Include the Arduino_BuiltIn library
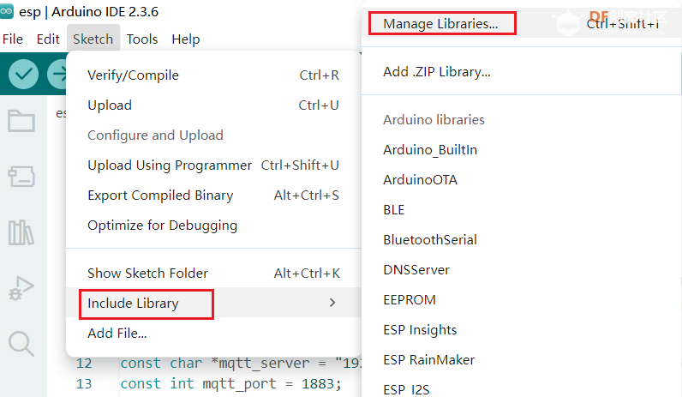682x397 pixels. tap(521, 150)
